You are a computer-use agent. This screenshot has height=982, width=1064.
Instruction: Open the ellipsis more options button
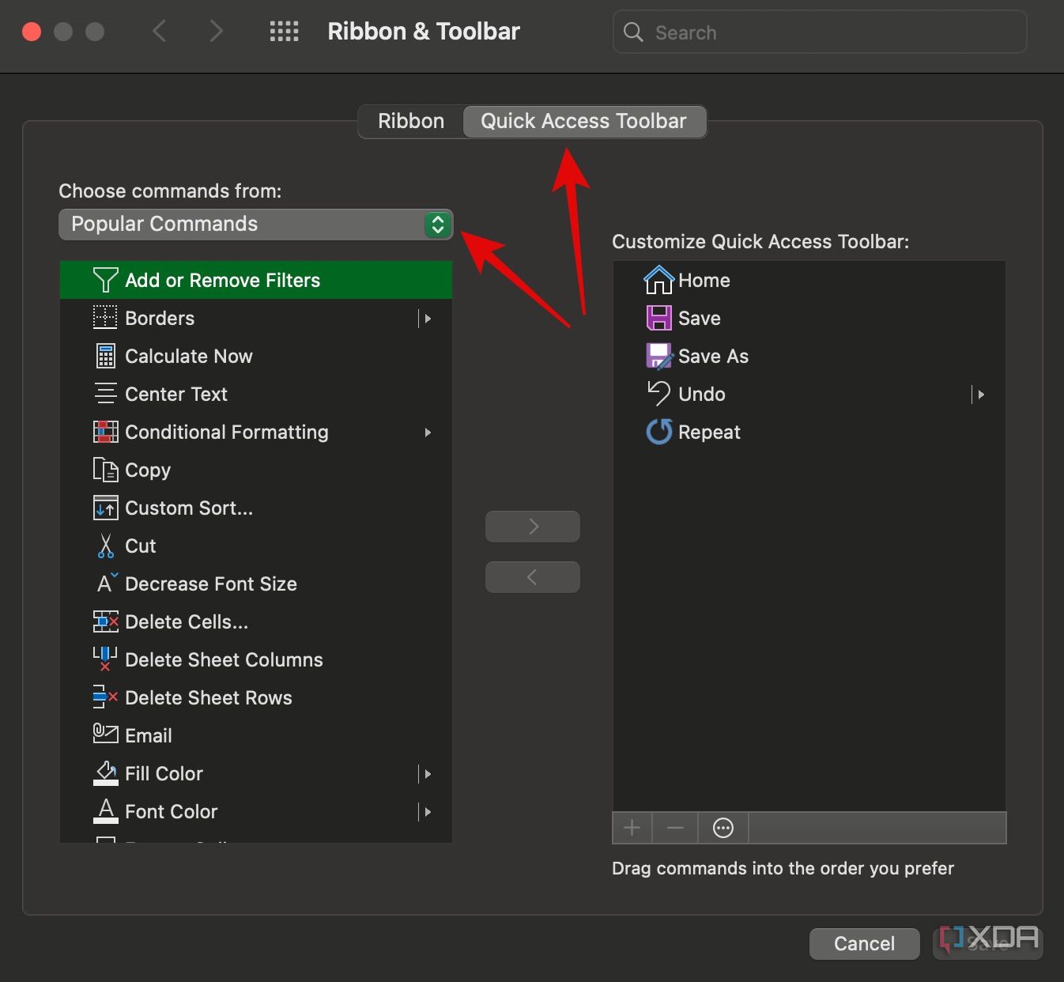[723, 828]
